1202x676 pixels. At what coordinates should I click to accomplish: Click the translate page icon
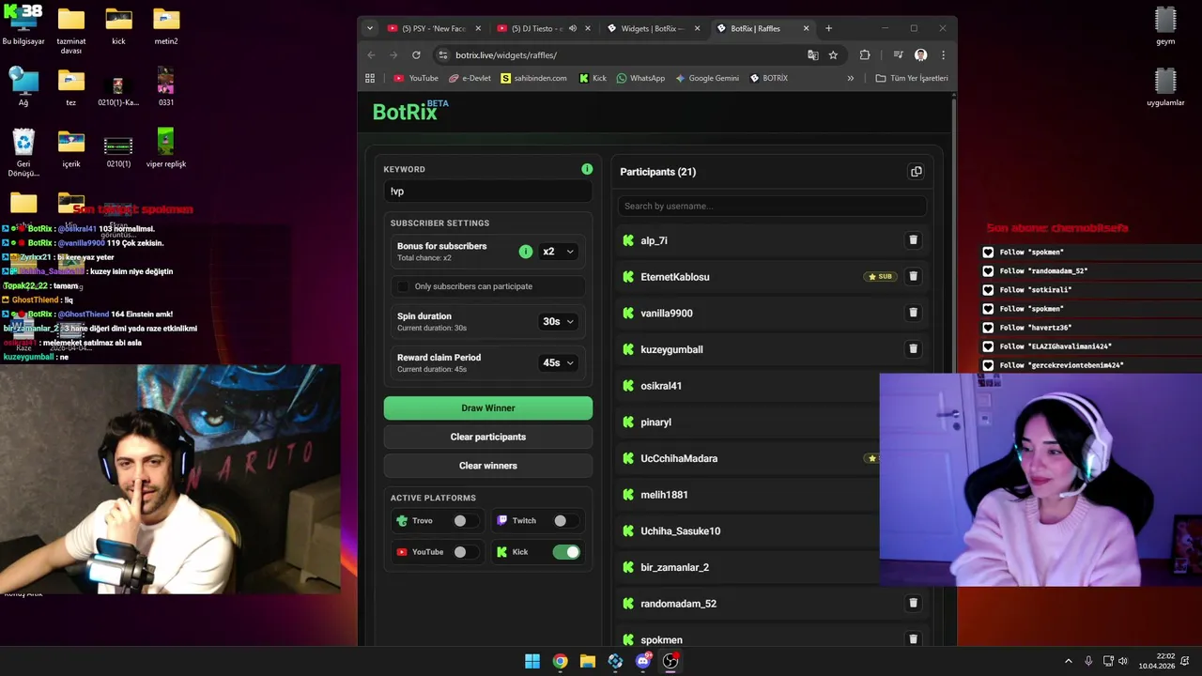click(812, 54)
